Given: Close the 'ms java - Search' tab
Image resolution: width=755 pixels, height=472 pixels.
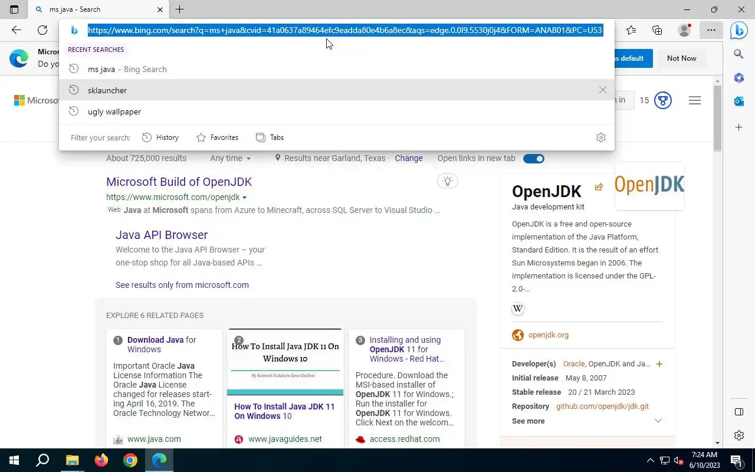Looking at the screenshot, I should tap(160, 9).
